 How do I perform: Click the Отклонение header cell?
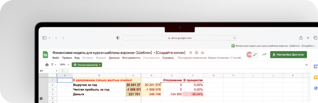172,80
